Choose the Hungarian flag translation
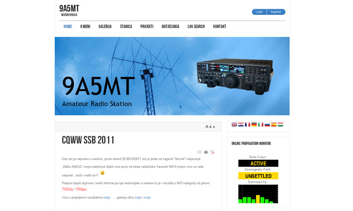Screen dimensions: 353x211 280,125
